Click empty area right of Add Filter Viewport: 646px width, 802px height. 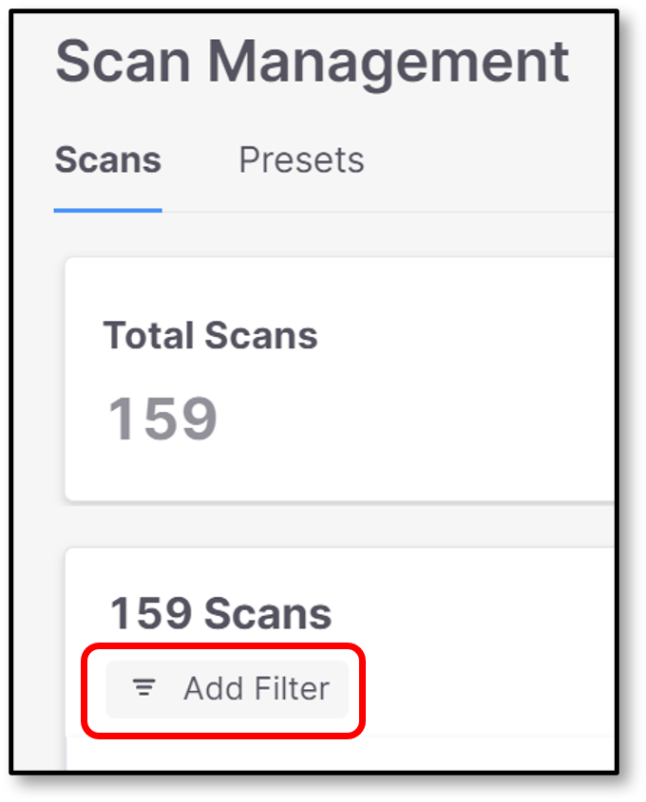475,688
